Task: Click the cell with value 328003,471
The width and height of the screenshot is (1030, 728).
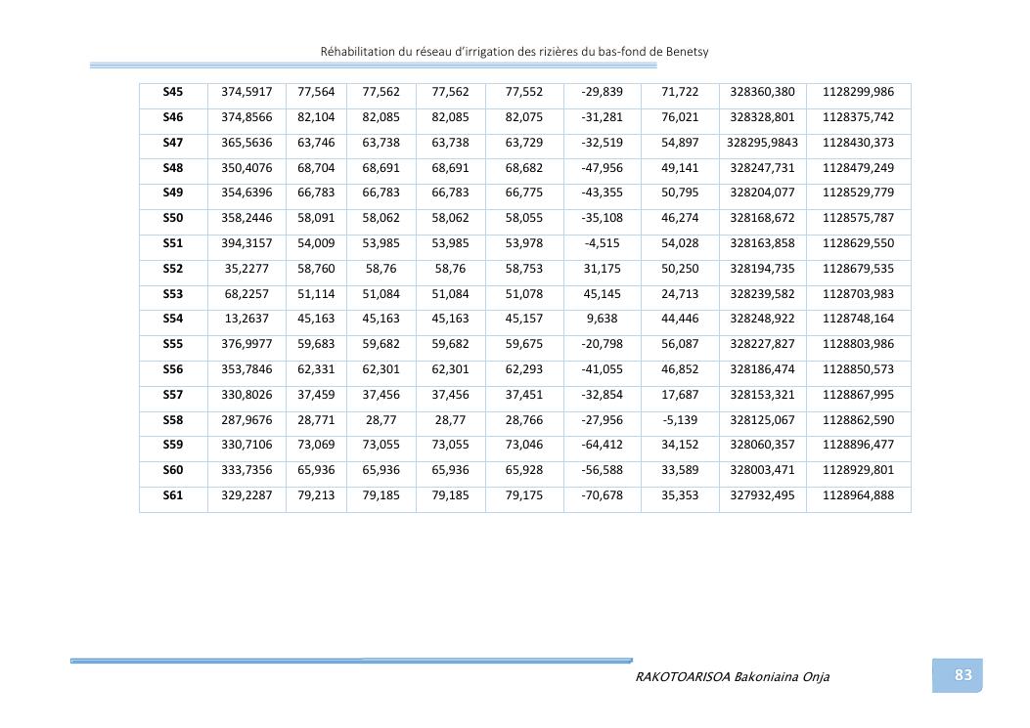Action: (x=762, y=470)
